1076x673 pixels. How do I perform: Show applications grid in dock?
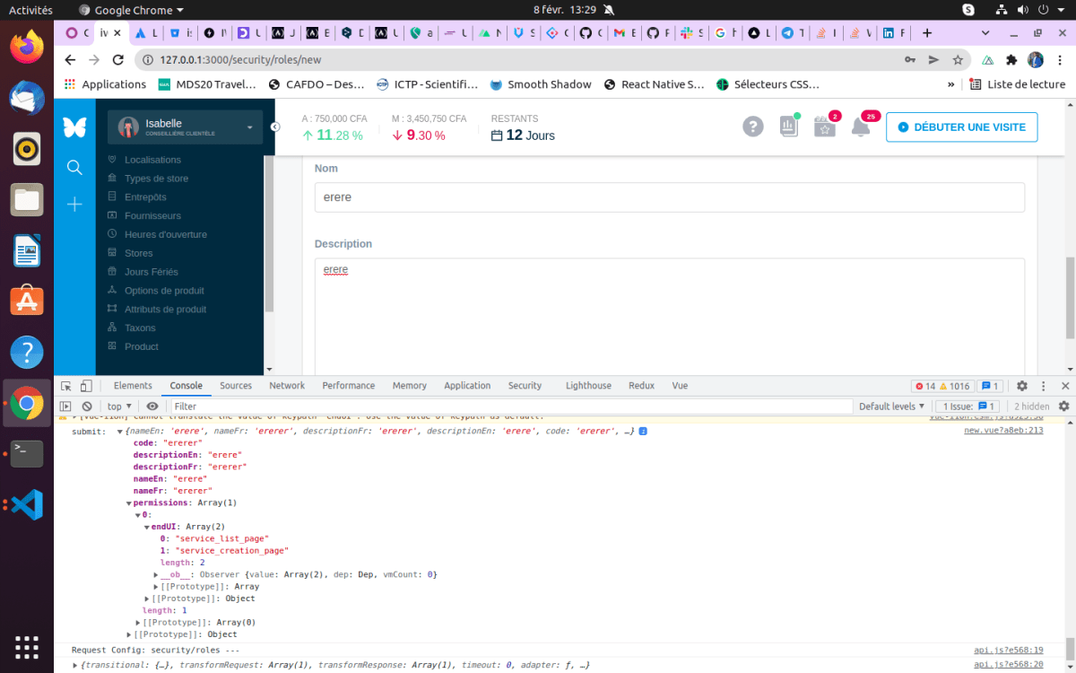(x=27, y=646)
